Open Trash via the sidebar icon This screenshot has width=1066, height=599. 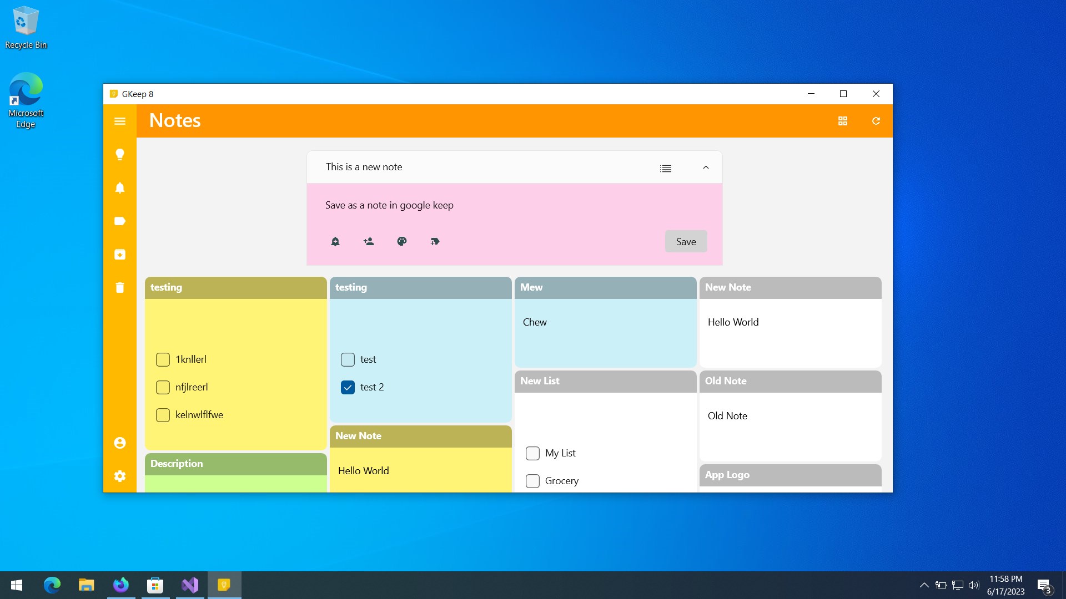(120, 287)
